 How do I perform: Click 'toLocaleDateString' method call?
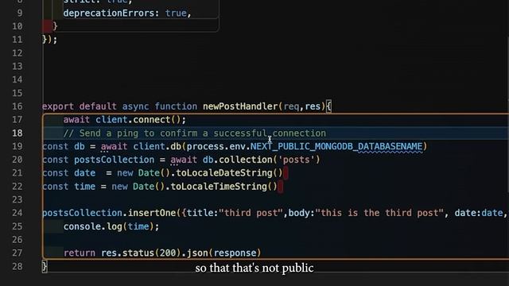point(224,173)
